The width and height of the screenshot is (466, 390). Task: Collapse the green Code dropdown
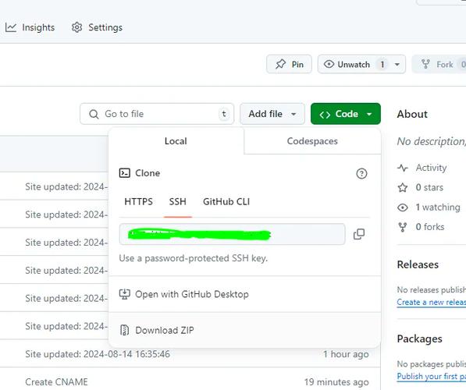coord(345,114)
